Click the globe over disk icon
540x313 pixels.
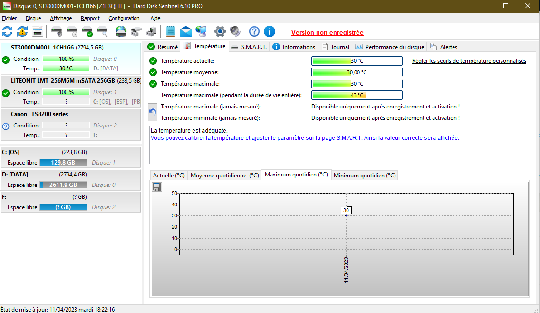[121, 32]
